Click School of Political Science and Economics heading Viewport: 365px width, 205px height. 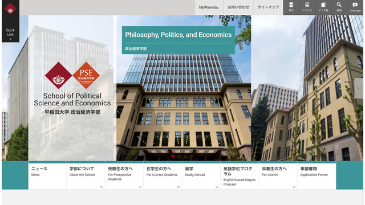click(x=72, y=100)
